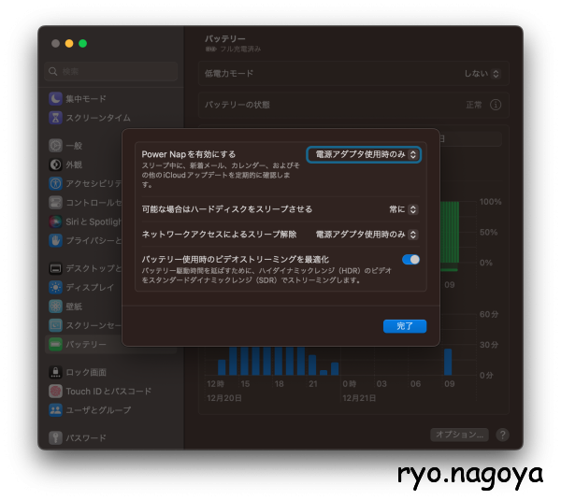Image resolution: width=561 pixels, height=500 pixels.
Task: Select パスワード in the sidebar
Action: 85,437
